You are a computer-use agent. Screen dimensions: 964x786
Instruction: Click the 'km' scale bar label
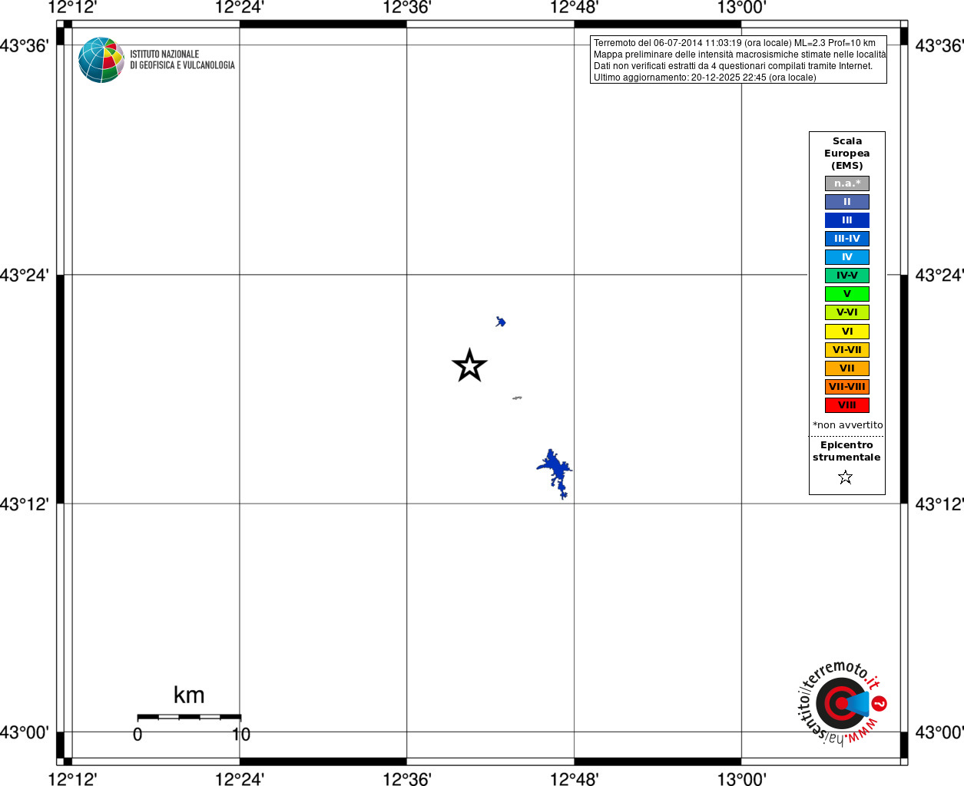point(189,695)
